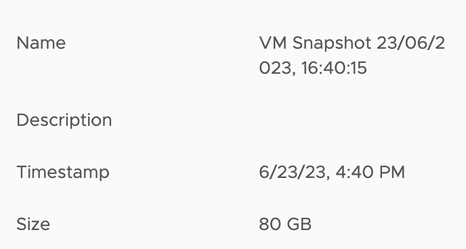
Task: Click the Name field label
Action: [x=41, y=43]
